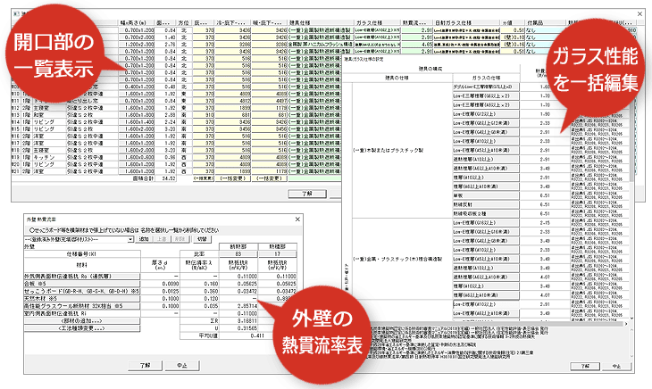Select 高性能グラスウール断熱材 material row
The image size is (652, 389).
pos(82,306)
